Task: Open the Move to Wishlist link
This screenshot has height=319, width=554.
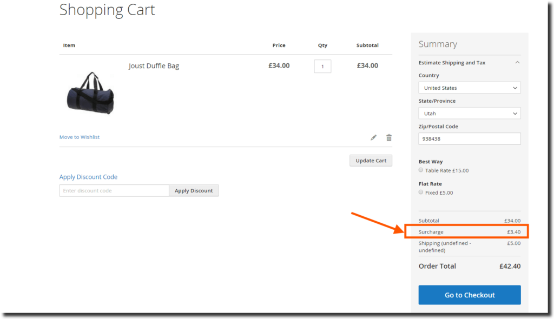Action: pyautogui.click(x=79, y=137)
